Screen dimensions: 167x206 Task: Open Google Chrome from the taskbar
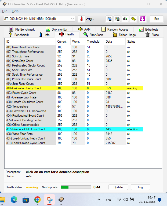point(38,200)
